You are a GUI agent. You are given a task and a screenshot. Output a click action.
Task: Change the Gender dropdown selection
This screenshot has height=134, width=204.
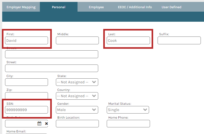[x=77, y=110]
